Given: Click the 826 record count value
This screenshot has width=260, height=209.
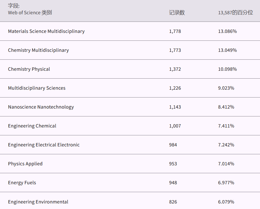Looking at the screenshot, I should [173, 202].
